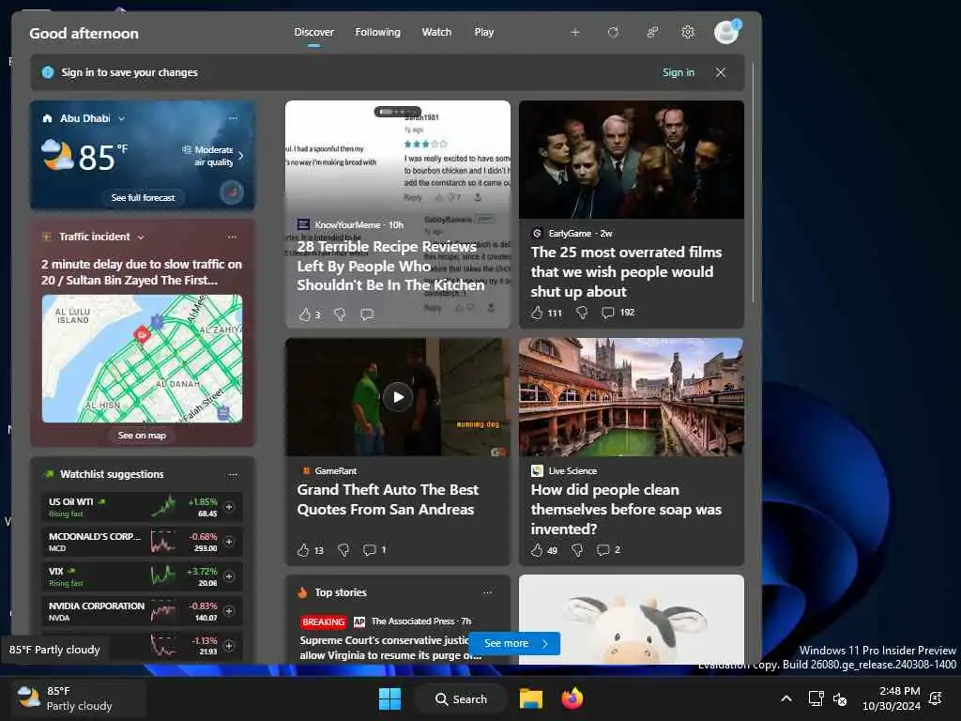This screenshot has height=721, width=961.
Task: Open the network tray icon
Action: point(816,698)
